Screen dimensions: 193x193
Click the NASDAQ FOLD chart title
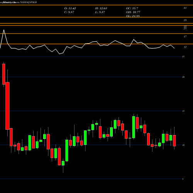coord(29,2)
